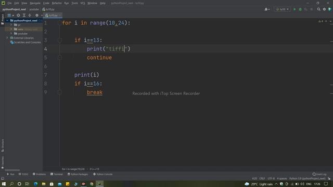
Task: Open IDE settings gear icon
Action: coord(324,9)
